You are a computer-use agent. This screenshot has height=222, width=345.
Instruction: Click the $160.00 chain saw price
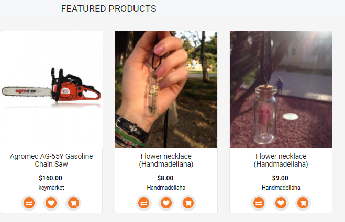[x=51, y=178]
